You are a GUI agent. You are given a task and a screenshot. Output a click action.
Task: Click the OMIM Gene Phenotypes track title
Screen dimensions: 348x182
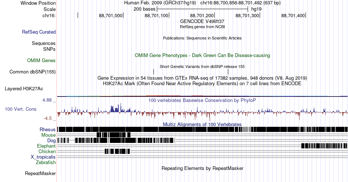pyautogui.click(x=202, y=55)
